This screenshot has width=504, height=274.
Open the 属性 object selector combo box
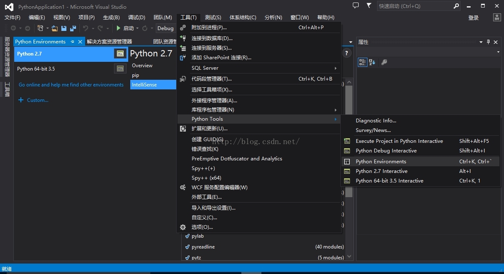pos(428,52)
